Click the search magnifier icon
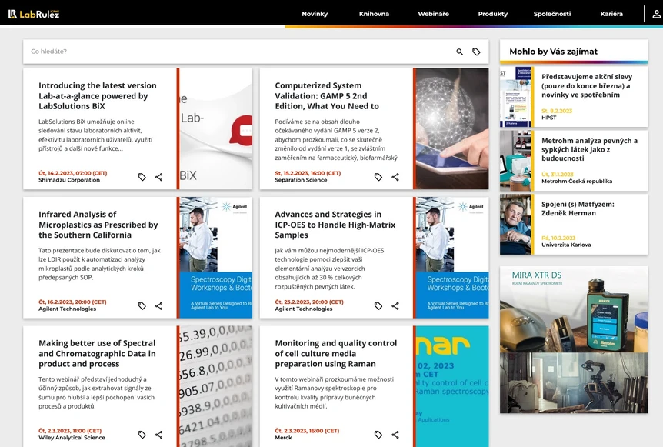The width and height of the screenshot is (663, 447). pos(460,52)
